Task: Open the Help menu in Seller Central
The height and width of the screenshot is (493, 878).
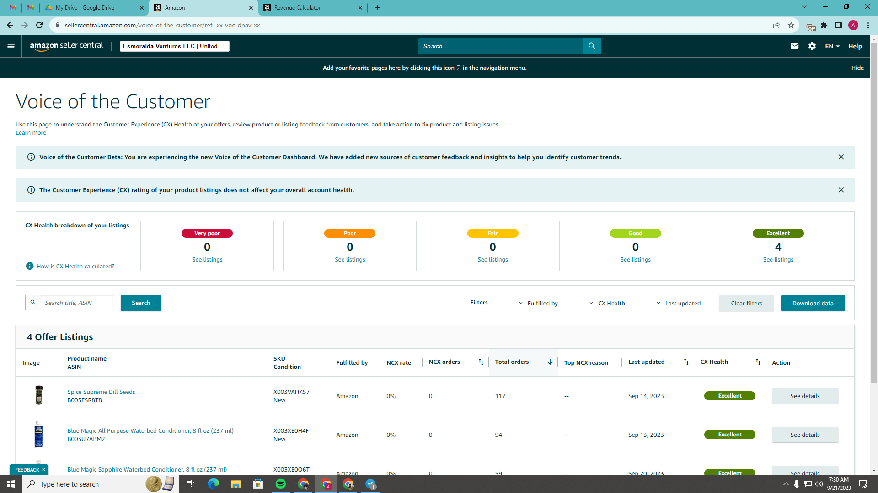Action: click(855, 46)
